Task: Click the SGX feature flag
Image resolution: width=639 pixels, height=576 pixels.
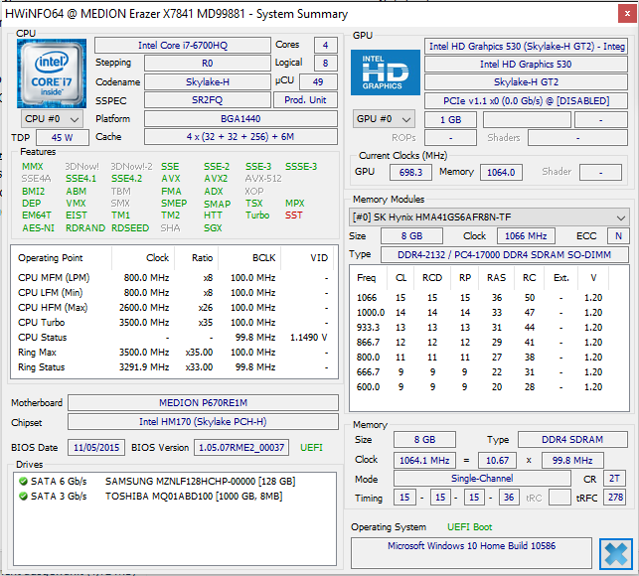Action: pyautogui.click(x=213, y=227)
